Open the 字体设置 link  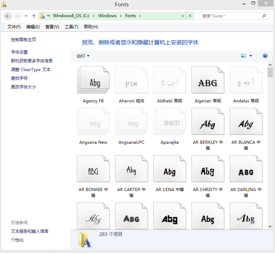(x=19, y=52)
